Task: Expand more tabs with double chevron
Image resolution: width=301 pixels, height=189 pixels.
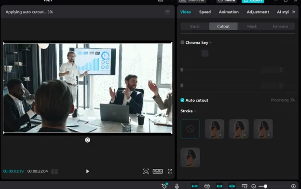Action: (x=293, y=12)
